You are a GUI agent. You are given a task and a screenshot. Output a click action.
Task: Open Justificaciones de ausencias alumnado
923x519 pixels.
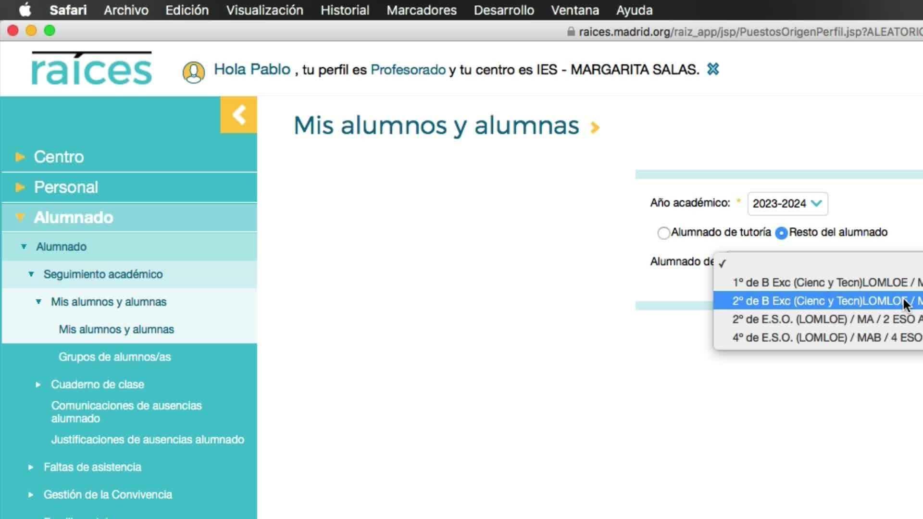tap(148, 439)
